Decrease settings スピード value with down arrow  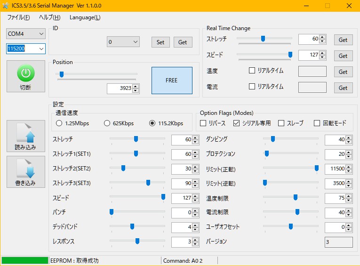pos(195,200)
